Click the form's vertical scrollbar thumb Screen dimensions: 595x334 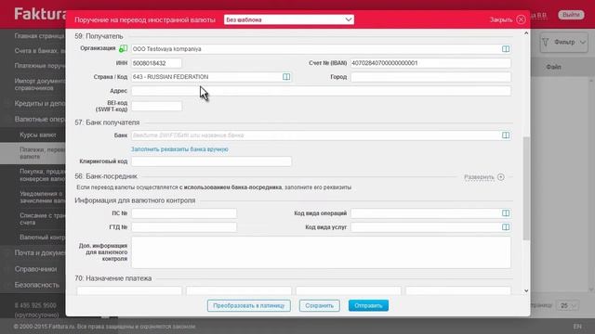tap(526, 187)
